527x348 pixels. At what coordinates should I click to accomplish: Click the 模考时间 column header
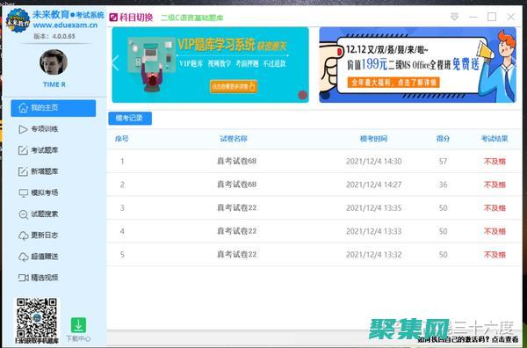point(374,139)
